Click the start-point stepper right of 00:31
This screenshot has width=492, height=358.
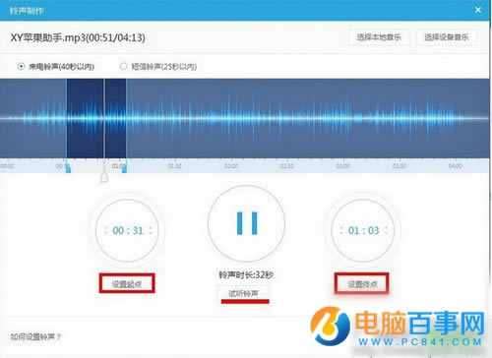point(151,230)
